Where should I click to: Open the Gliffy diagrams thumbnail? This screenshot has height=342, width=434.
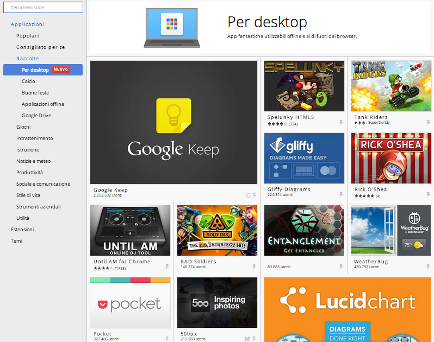tap(304, 159)
